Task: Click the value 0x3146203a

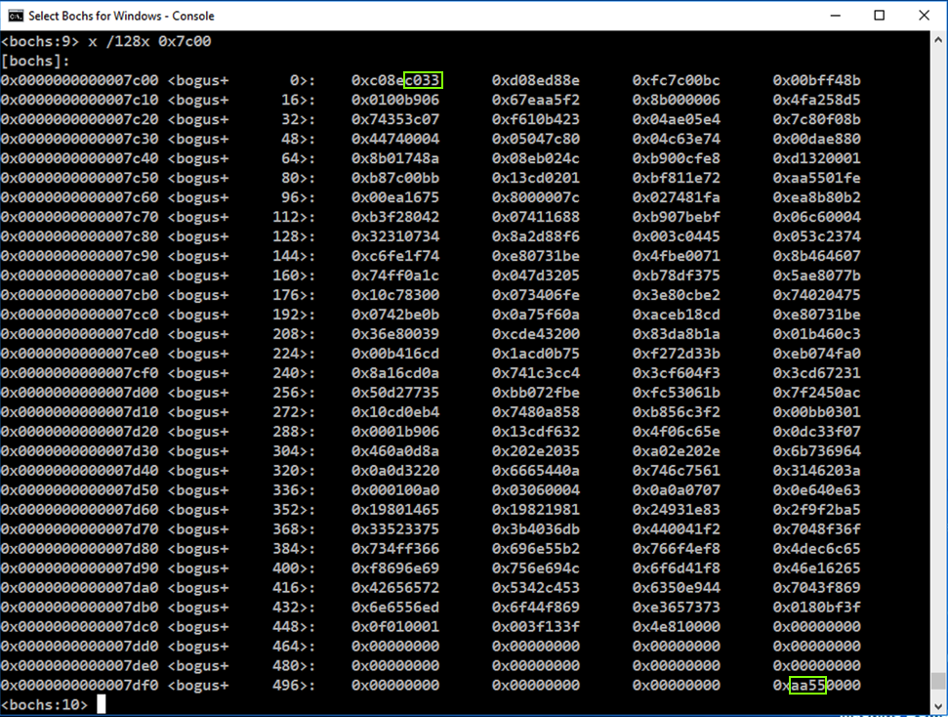Action: 816,471
